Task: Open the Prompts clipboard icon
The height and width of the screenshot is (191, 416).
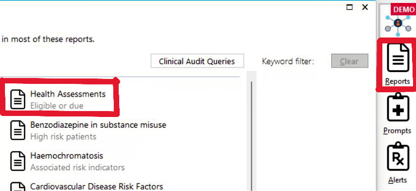Action: tap(398, 108)
